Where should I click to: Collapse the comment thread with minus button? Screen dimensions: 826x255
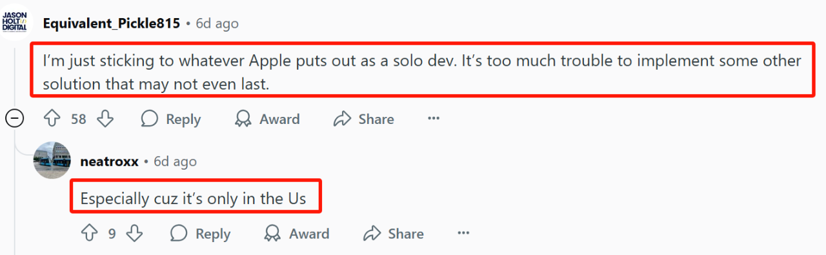pos(15,119)
